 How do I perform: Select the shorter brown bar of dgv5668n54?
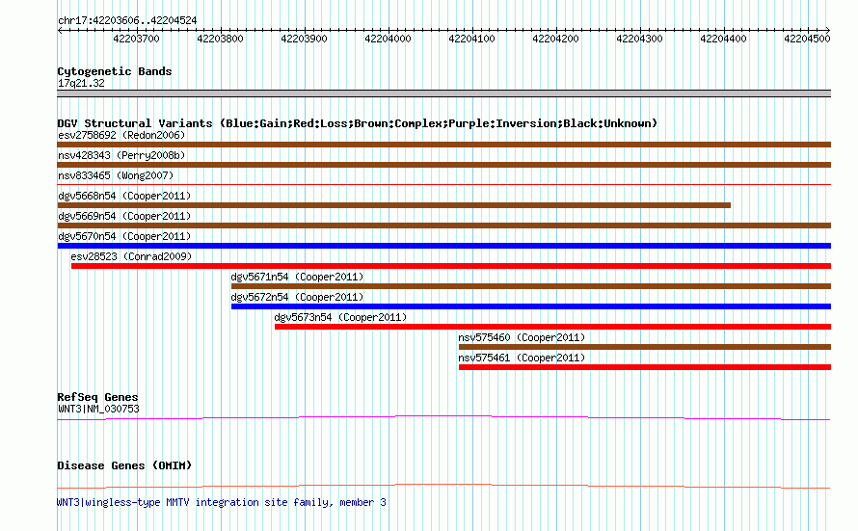[394, 205]
